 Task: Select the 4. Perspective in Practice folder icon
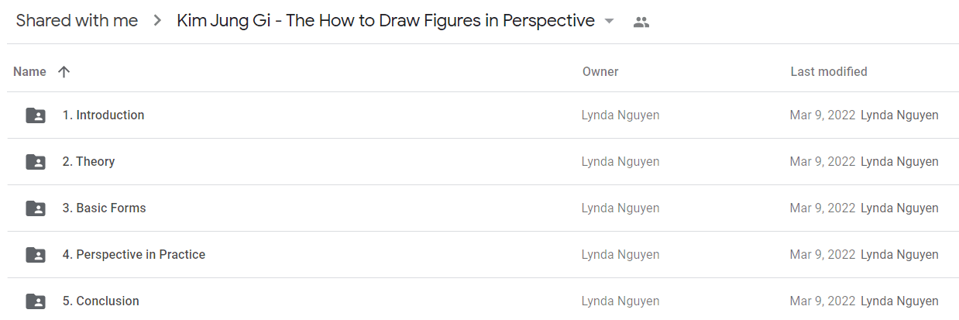click(x=36, y=255)
